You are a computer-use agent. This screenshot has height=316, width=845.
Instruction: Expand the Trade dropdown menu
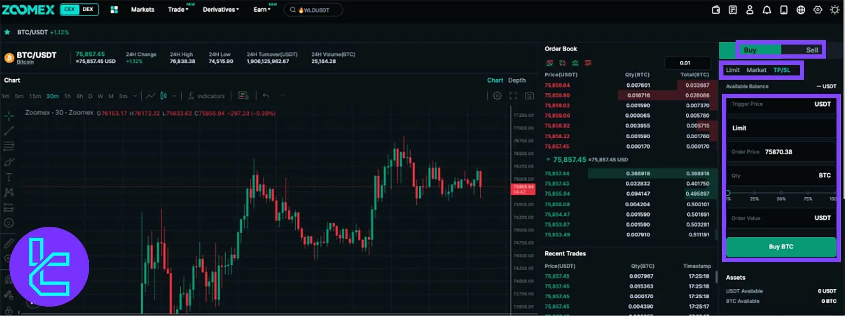click(x=178, y=9)
